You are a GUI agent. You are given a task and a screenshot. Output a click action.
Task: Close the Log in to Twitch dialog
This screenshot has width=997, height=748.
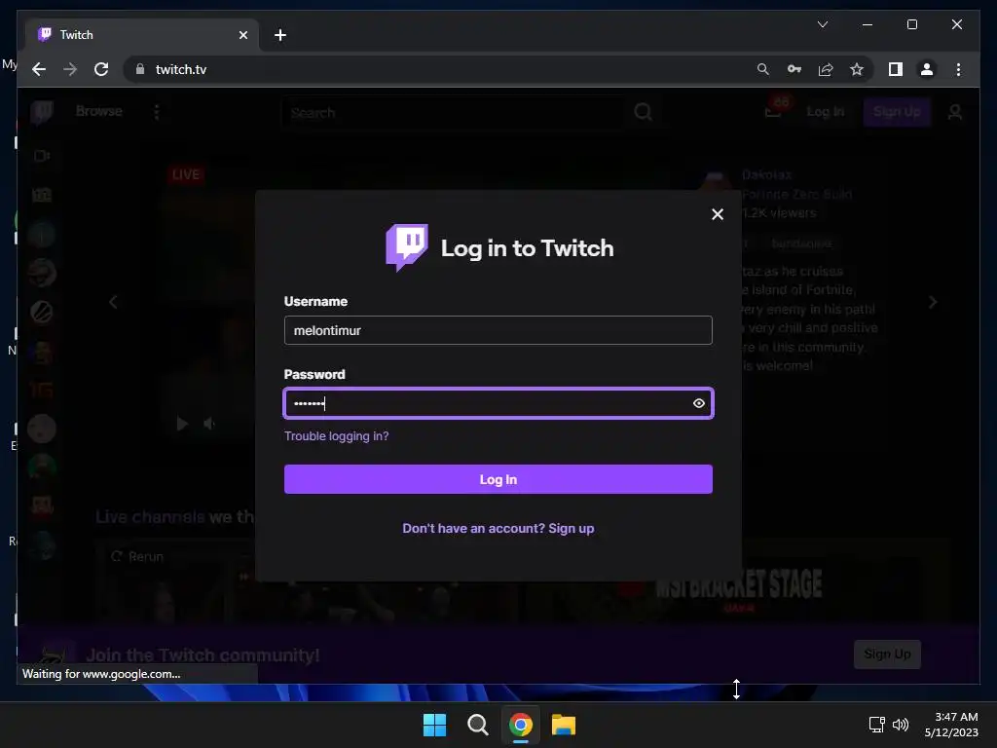pyautogui.click(x=718, y=214)
